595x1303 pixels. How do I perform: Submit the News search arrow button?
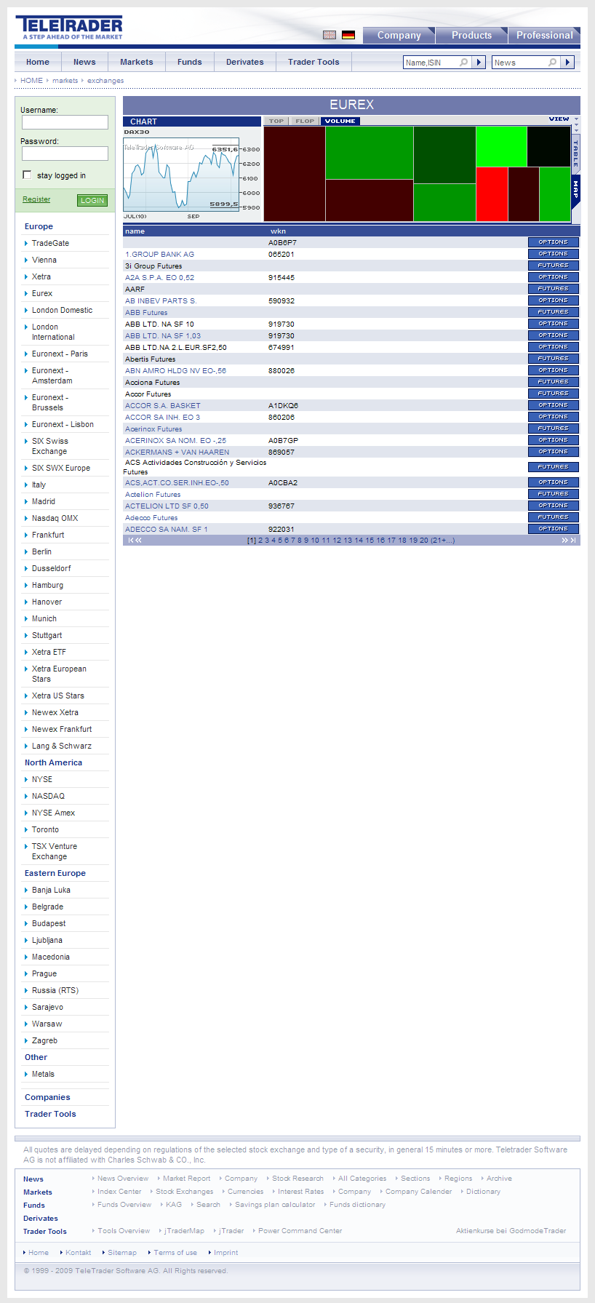[568, 63]
